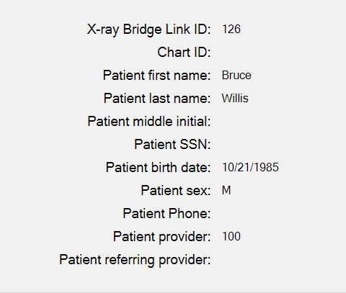346x293 pixels.
Task: Click empty Patient SSN value area
Action: point(250,145)
